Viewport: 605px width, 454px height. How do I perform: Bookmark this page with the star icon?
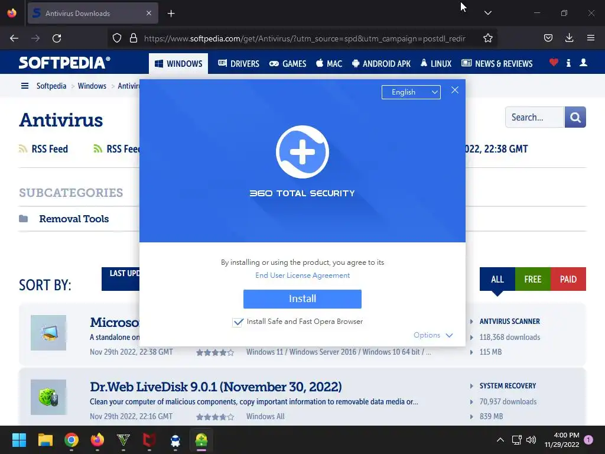pyautogui.click(x=487, y=38)
